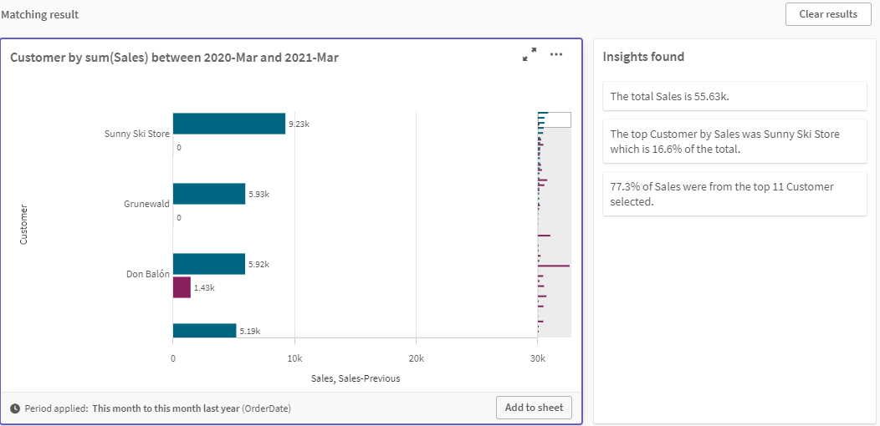Click the chart title text
880x426 pixels.
pos(174,58)
